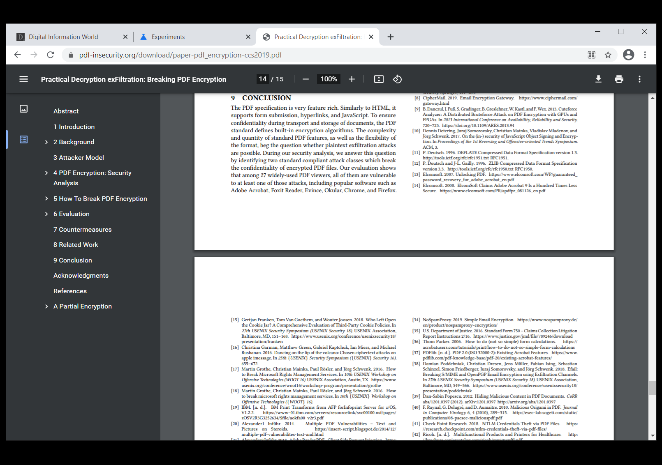Rotate the PDF counterclockwise
662x465 pixels.
pyautogui.click(x=397, y=79)
